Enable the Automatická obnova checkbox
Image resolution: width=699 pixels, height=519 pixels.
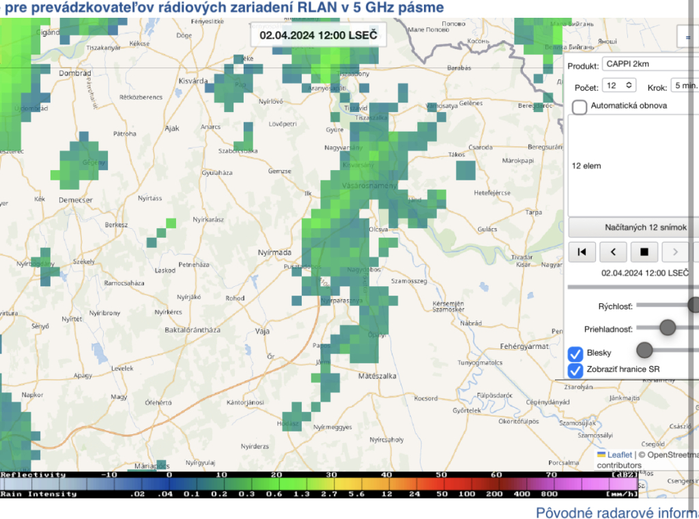(x=580, y=107)
